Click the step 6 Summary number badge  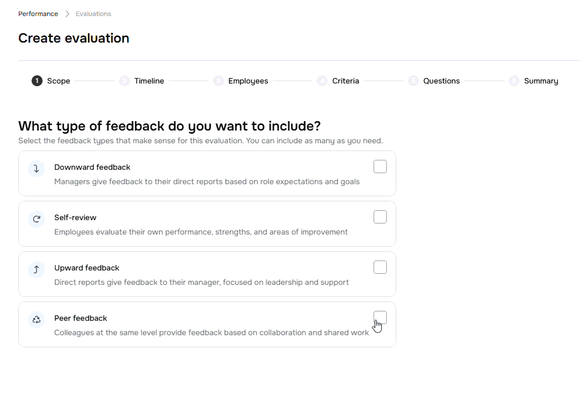tap(514, 81)
